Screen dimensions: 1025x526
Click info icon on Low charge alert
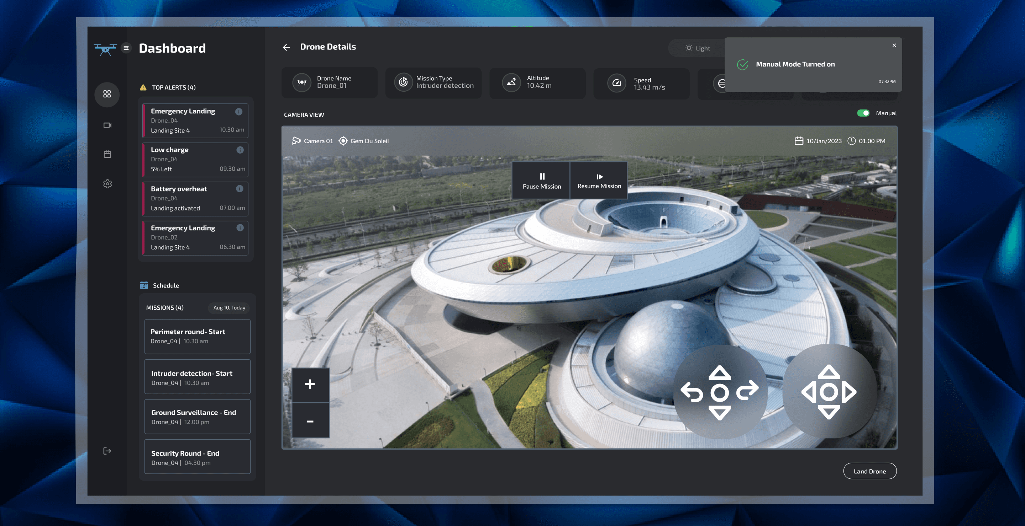point(240,150)
